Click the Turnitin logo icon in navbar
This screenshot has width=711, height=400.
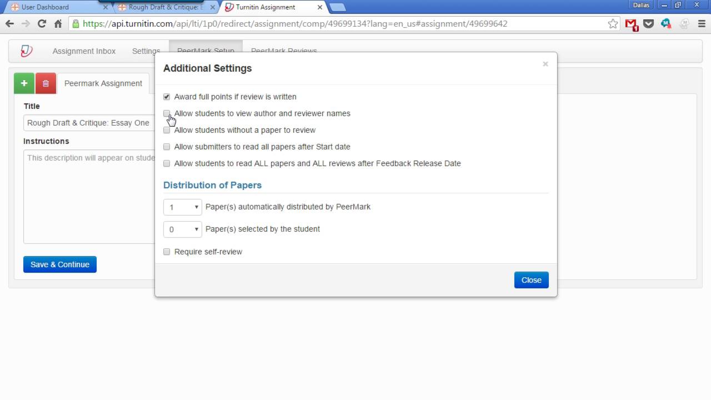[x=26, y=51]
